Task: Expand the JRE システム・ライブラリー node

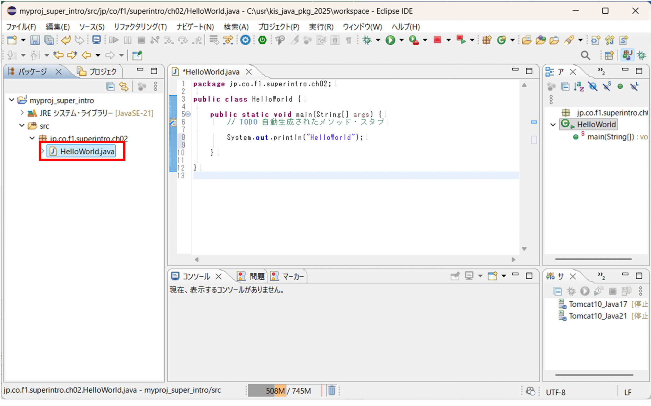Action: tap(22, 113)
